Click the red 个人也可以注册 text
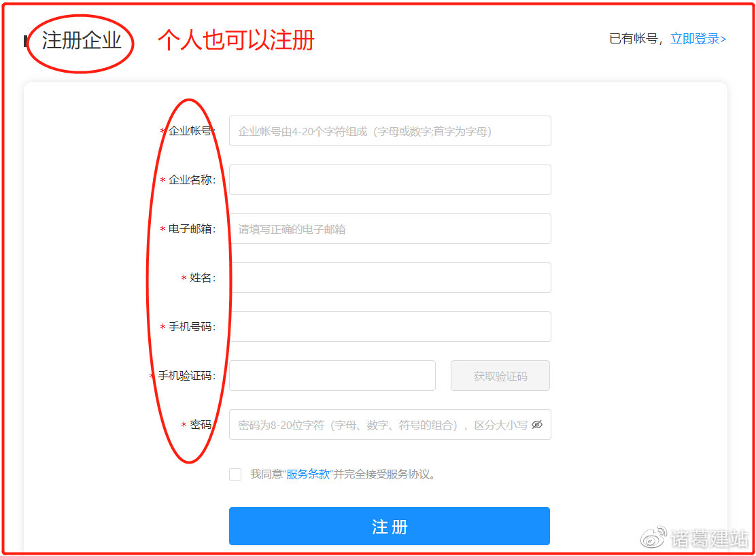Screen dimensions: 756x556 [236, 41]
